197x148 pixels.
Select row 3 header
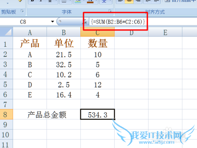point(6,64)
